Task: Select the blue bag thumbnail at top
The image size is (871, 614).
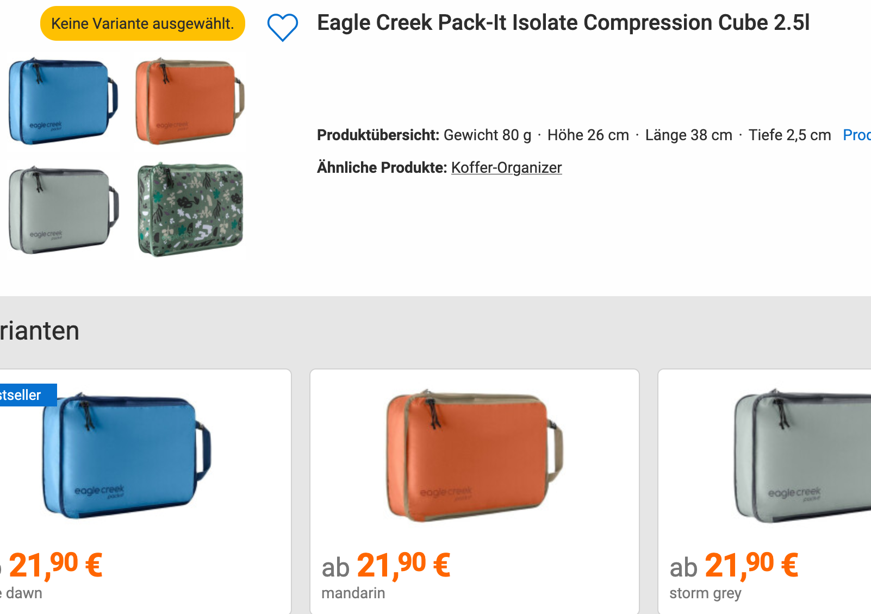Action: click(x=63, y=102)
